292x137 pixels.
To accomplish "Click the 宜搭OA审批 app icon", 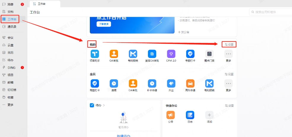I will tap(152, 54).
